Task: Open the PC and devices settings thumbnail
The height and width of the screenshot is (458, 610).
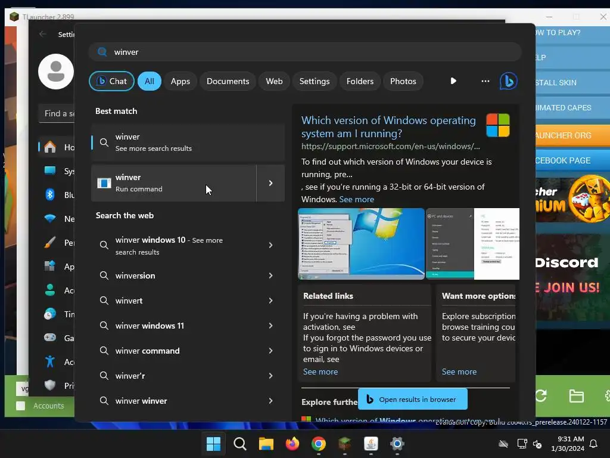Action: (472, 244)
